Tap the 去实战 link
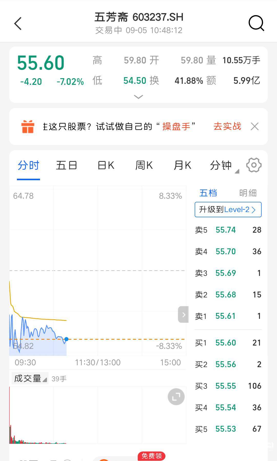 pyautogui.click(x=227, y=126)
